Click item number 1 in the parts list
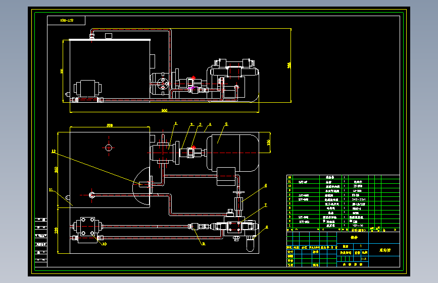 click(289, 225)
